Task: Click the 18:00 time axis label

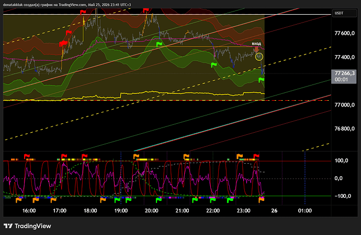Action: coord(90,210)
